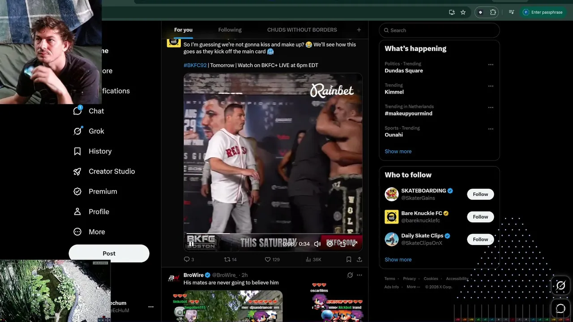Screen dimensions: 573x322
Task: Click the X search field
Action: [439, 30]
